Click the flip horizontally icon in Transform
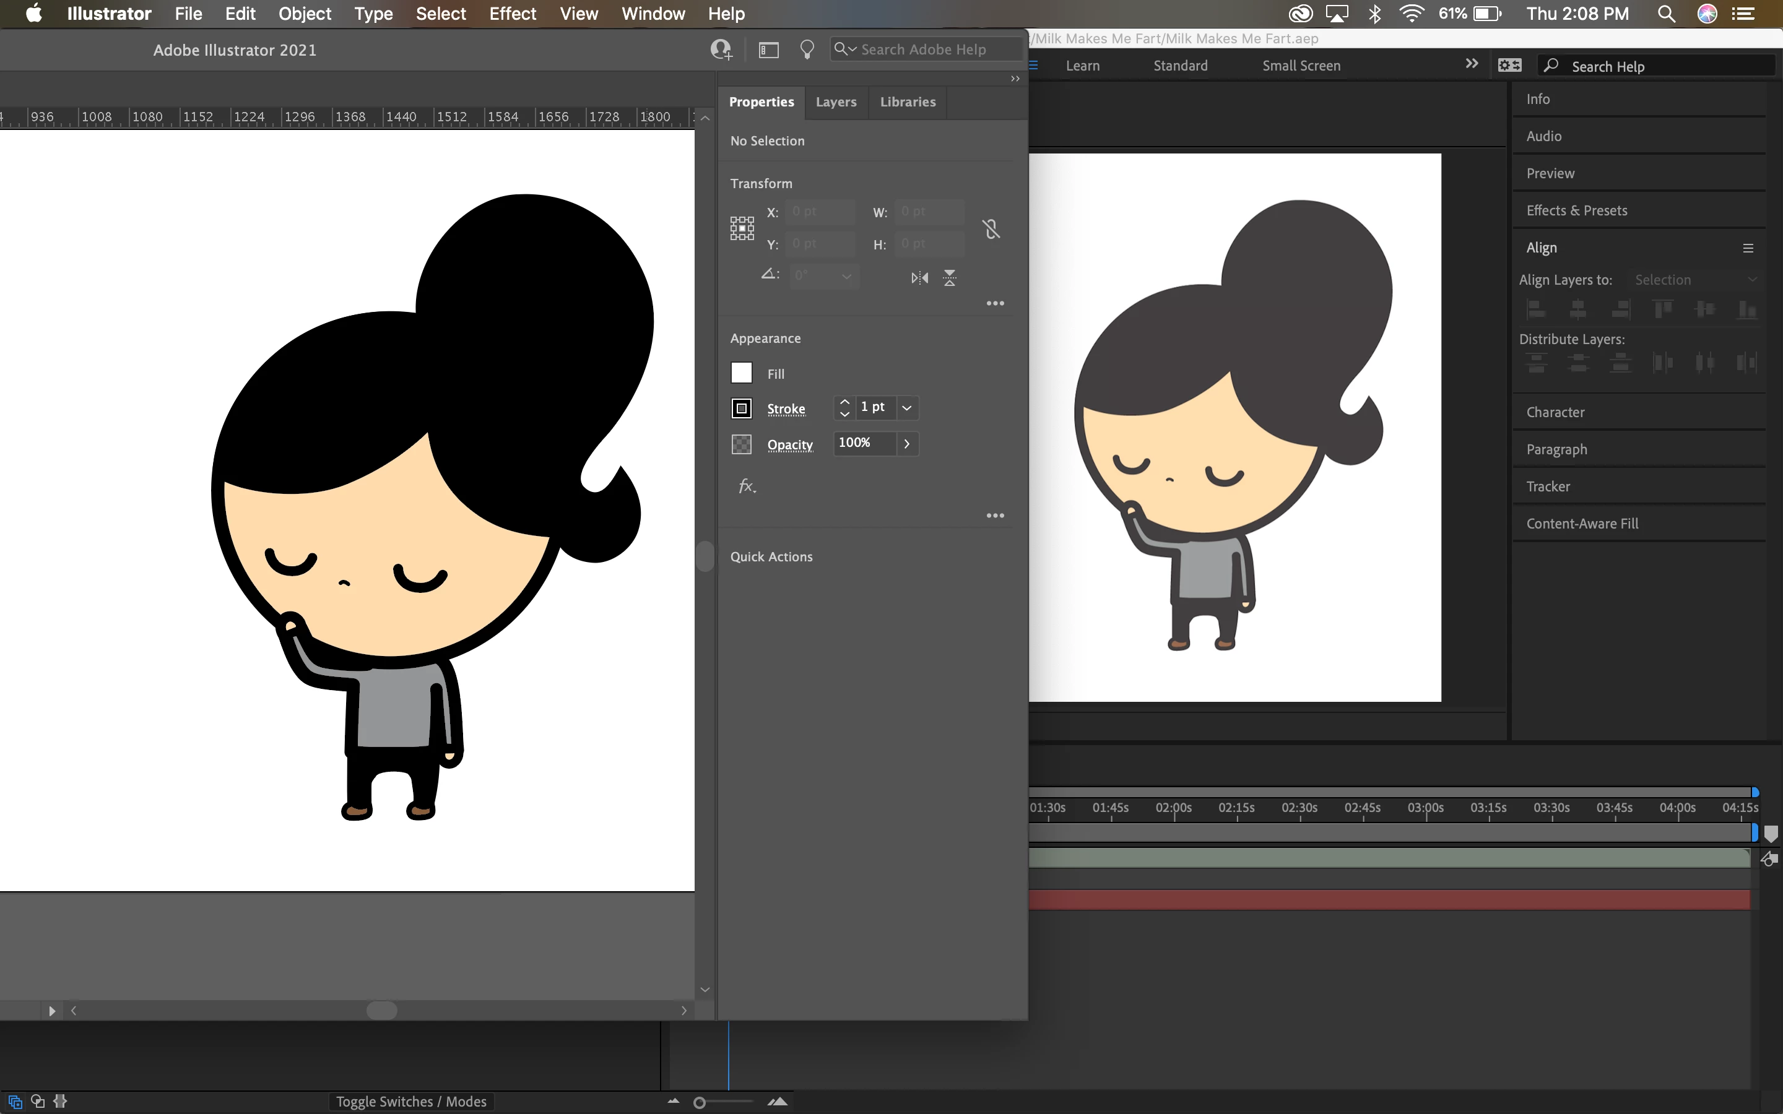 pyautogui.click(x=919, y=278)
